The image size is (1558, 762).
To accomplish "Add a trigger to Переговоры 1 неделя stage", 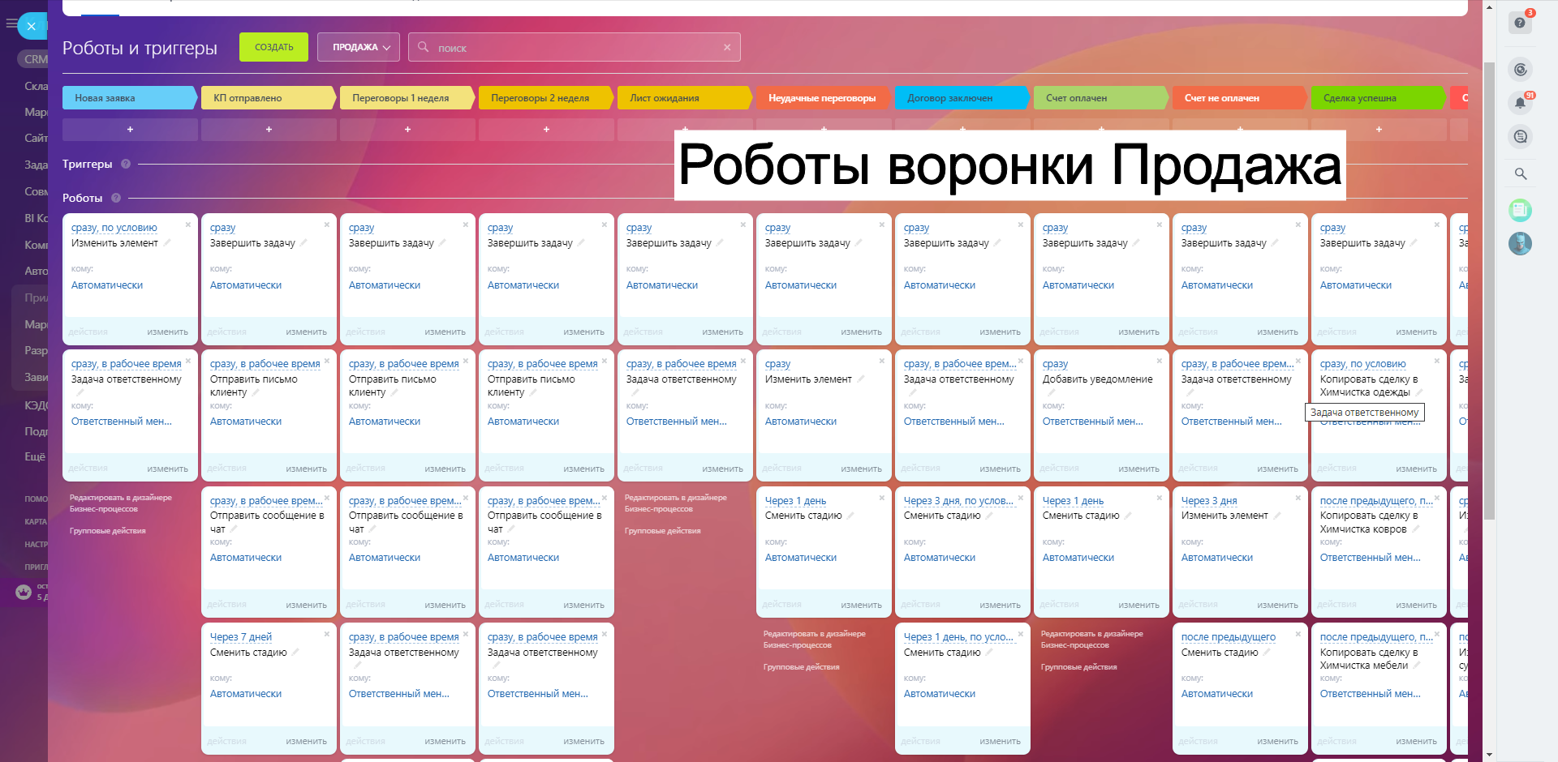I will [407, 130].
